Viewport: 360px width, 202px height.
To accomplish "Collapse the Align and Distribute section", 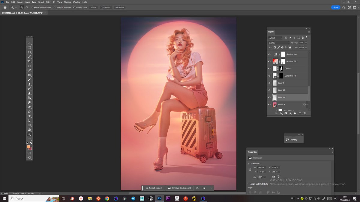I will click(x=249, y=184).
